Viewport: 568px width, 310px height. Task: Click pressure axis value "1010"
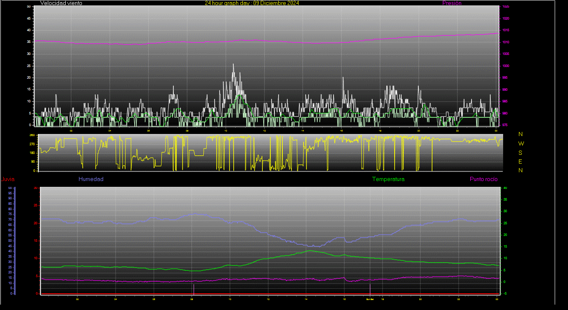[505, 42]
